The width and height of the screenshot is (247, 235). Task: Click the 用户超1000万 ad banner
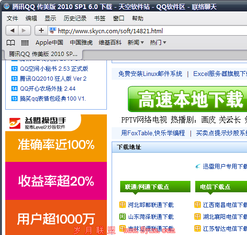[56, 217]
